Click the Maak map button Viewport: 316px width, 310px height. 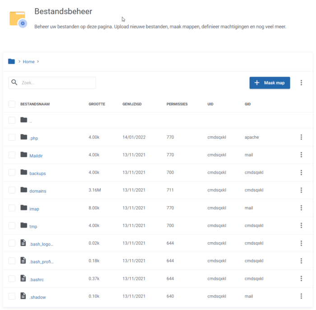click(x=270, y=83)
